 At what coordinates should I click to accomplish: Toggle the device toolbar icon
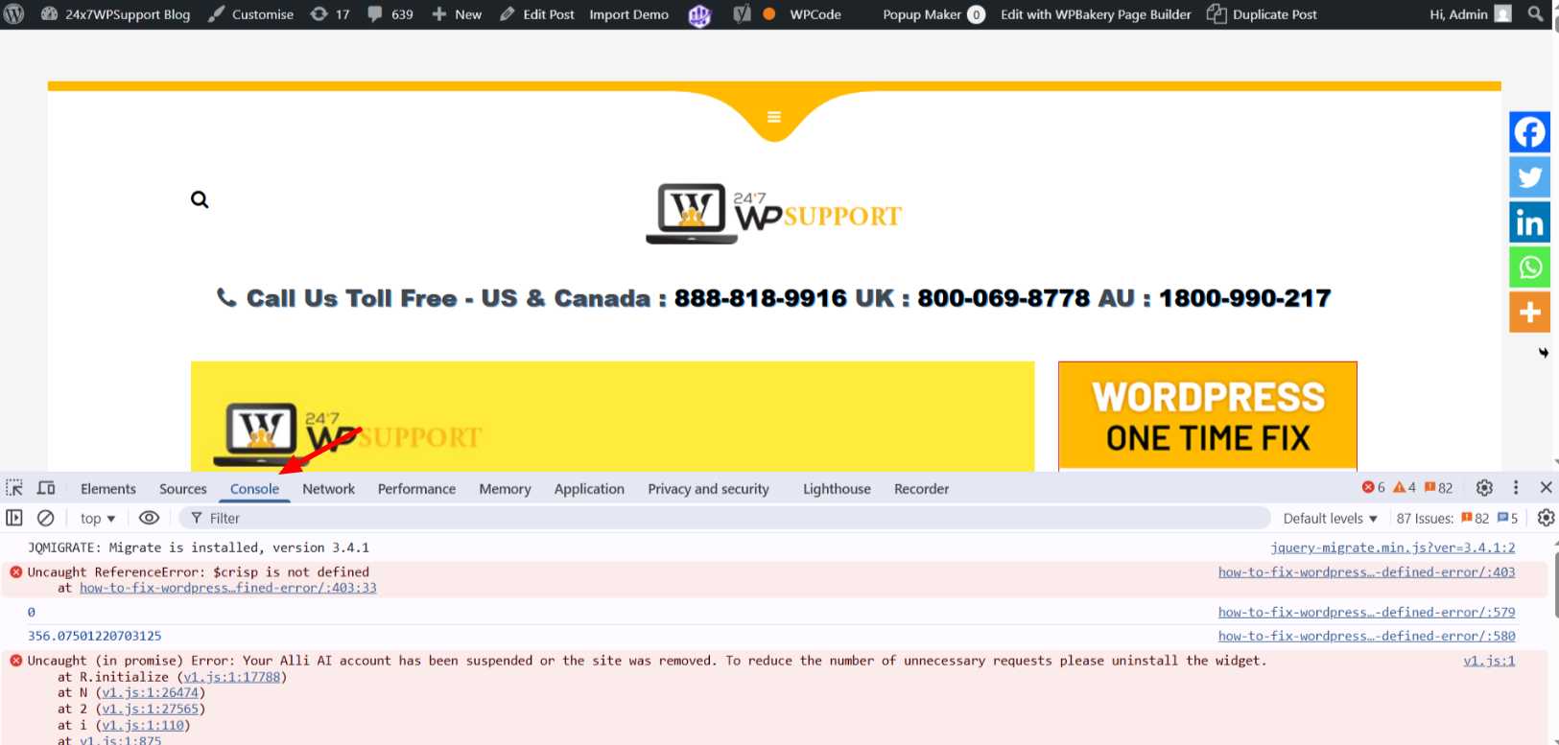46,488
